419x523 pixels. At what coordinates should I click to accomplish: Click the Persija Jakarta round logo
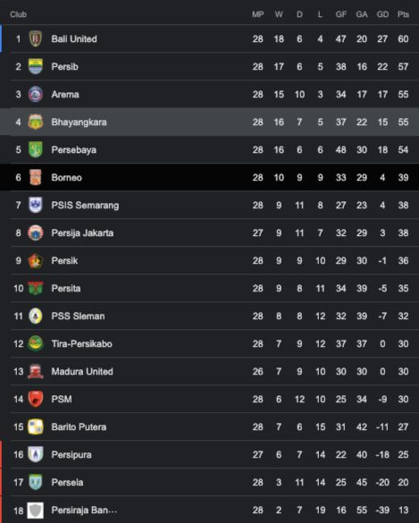pos(36,232)
